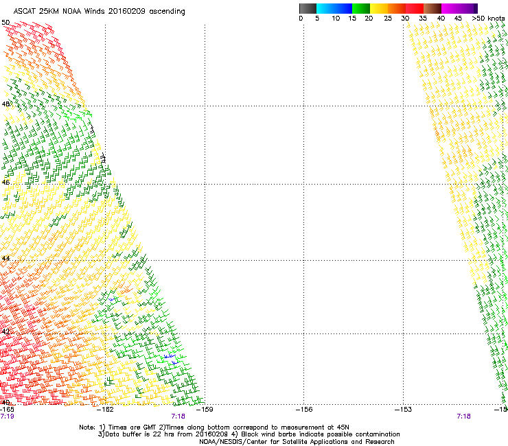Pick the red 30-35 knots legend segment
This screenshot has height=446, width=508.
[415, 8]
